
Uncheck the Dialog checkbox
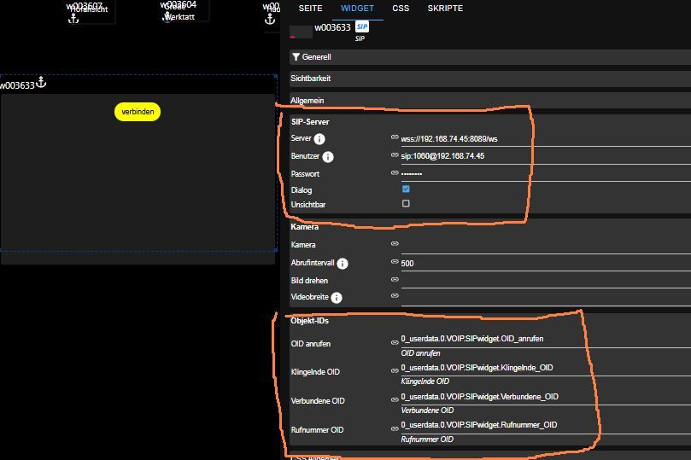406,189
